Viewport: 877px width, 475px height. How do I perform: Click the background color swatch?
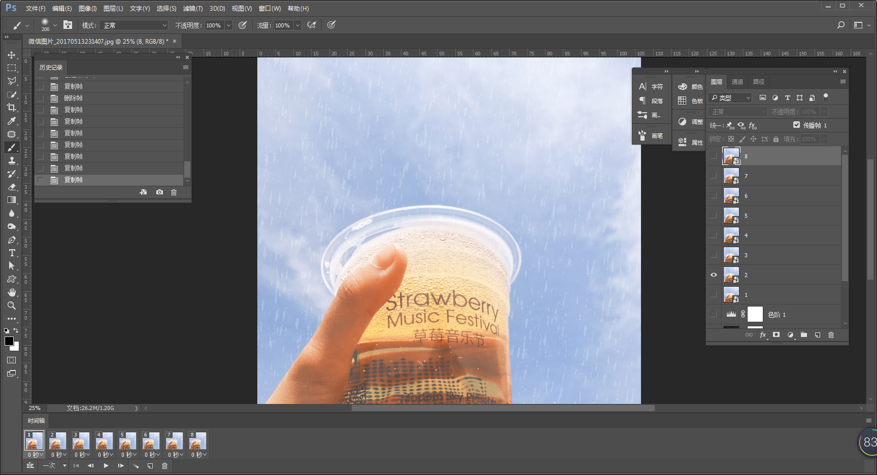(x=16, y=348)
